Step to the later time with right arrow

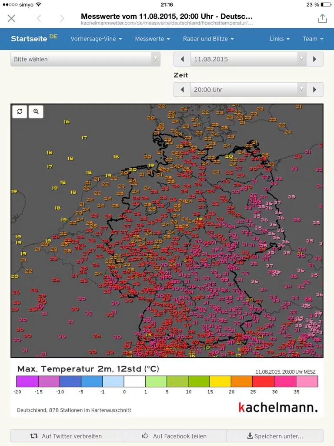click(315, 90)
